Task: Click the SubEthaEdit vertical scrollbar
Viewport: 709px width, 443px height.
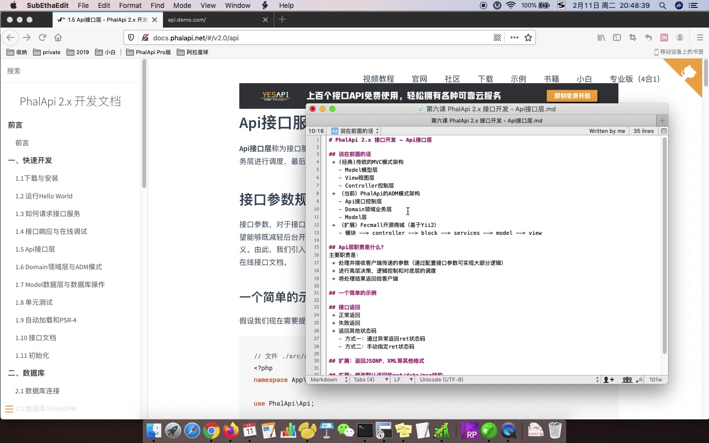Action: point(664,246)
